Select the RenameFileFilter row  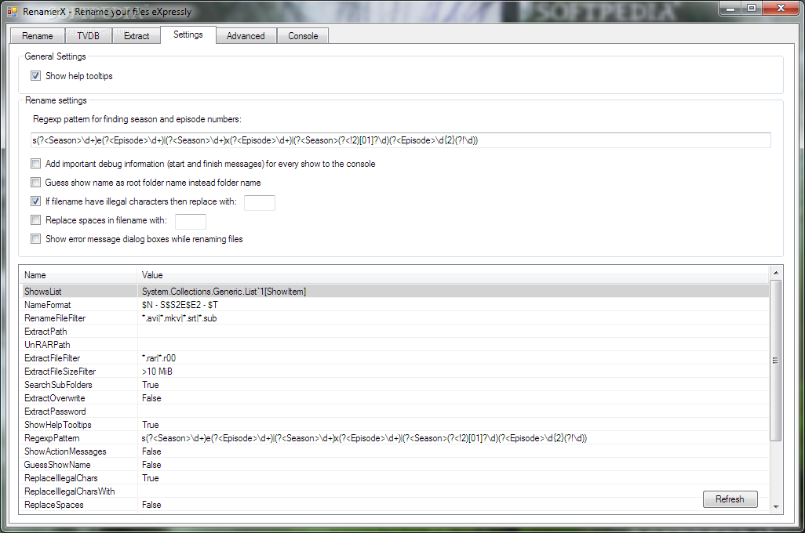pos(395,318)
